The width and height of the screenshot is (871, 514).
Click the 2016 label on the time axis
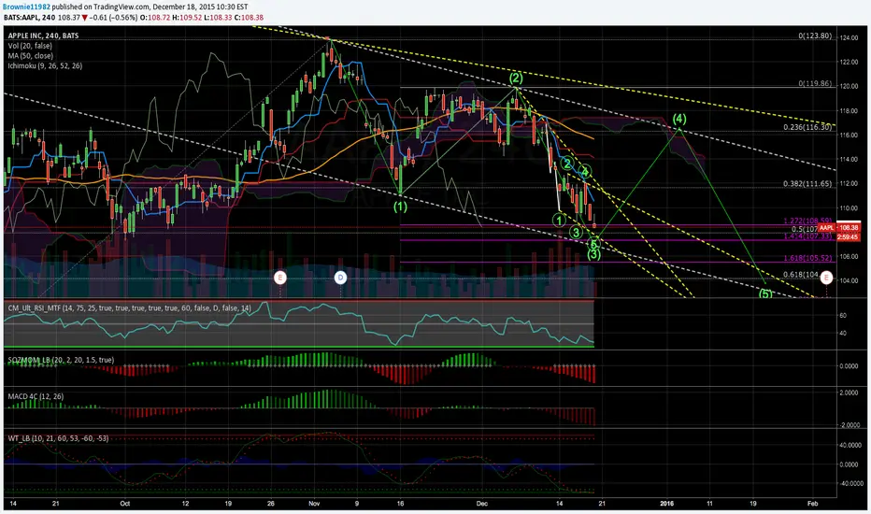[666, 504]
